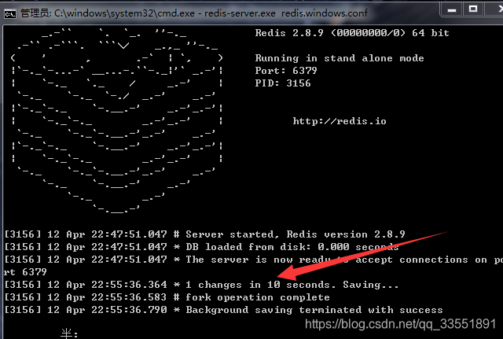503x339 pixels.
Task: Select the "1 changes in 10 seconds. Saving..." line
Action: [201, 285]
